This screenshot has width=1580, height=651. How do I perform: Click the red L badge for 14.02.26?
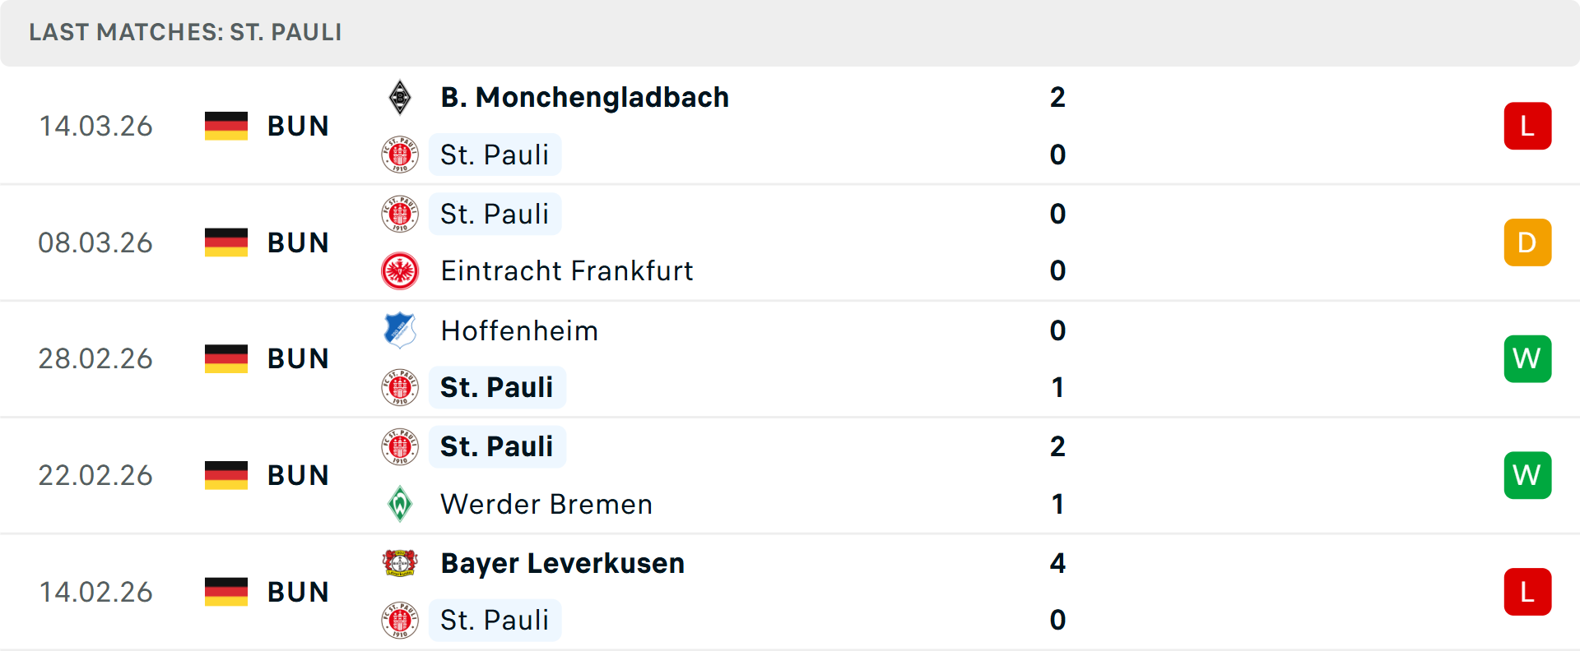click(1527, 592)
